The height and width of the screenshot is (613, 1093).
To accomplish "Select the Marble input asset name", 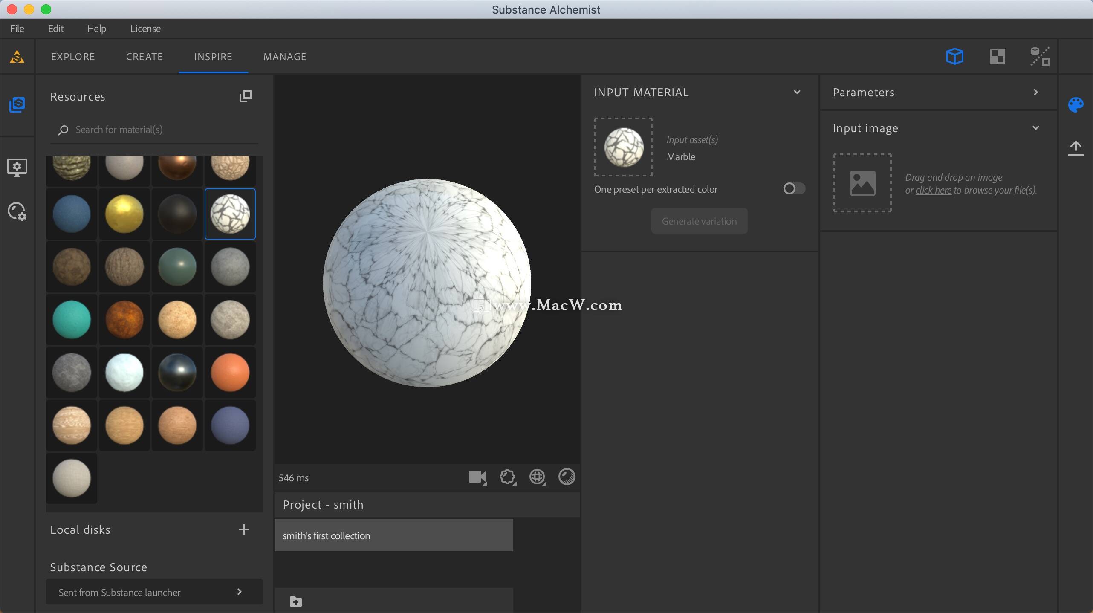I will [681, 157].
